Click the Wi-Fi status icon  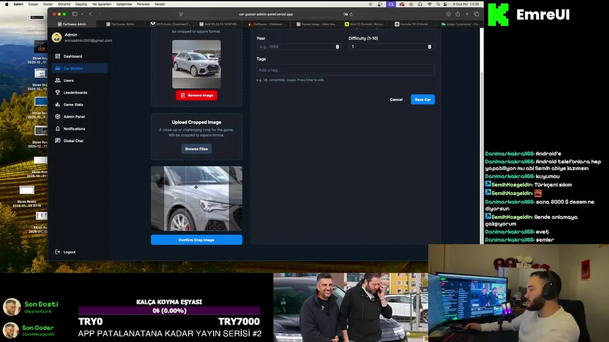tap(430, 4)
